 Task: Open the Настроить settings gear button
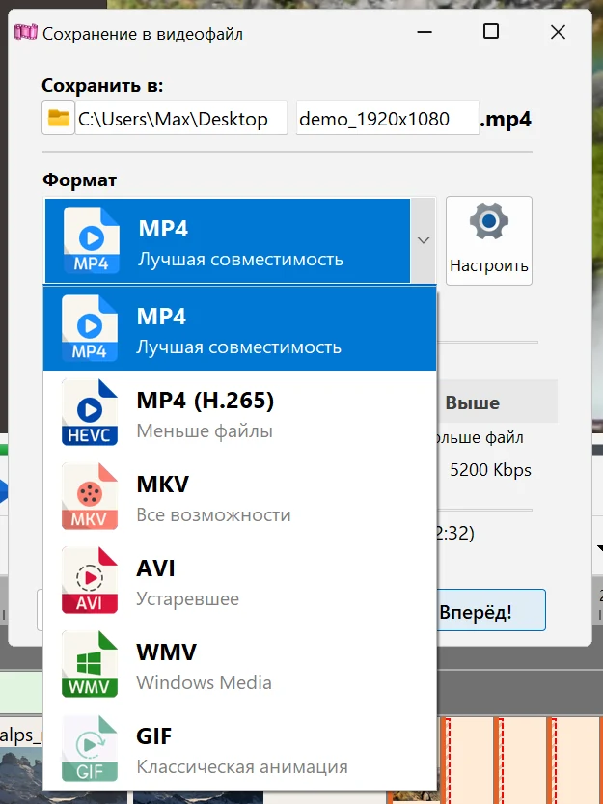tap(488, 240)
